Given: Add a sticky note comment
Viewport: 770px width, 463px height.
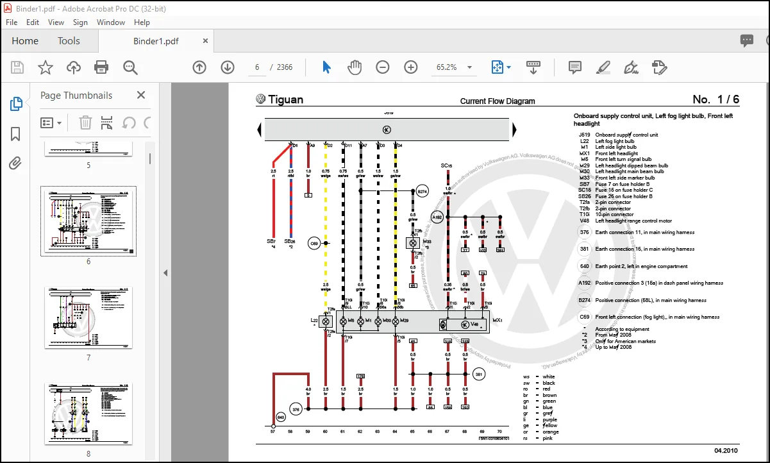Looking at the screenshot, I should [575, 67].
